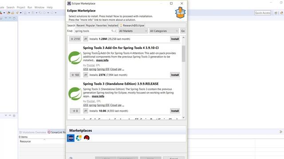Star the Standalone Edition entry with 8 stars

[x=75, y=111]
